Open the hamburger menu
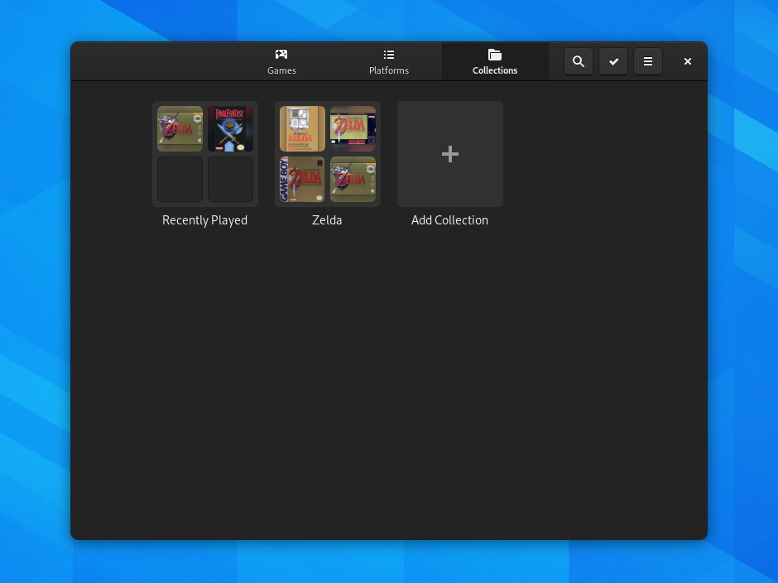The height and width of the screenshot is (583, 778). coord(647,60)
